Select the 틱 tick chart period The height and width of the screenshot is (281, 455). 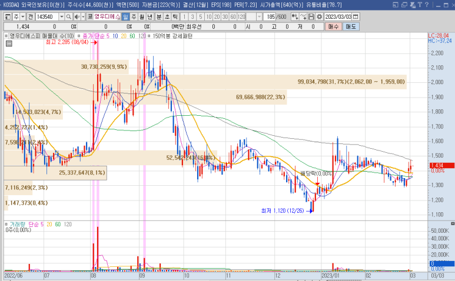pyautogui.click(x=175, y=17)
